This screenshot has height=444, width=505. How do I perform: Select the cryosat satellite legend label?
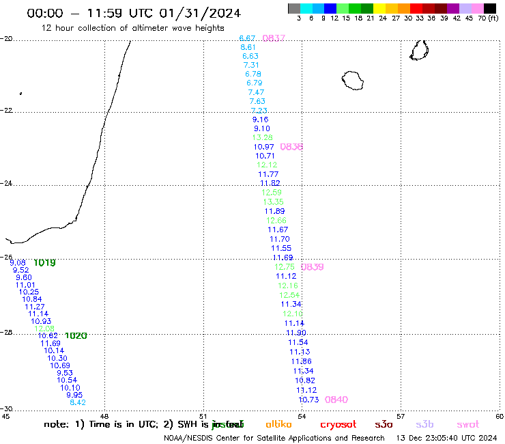point(338,425)
